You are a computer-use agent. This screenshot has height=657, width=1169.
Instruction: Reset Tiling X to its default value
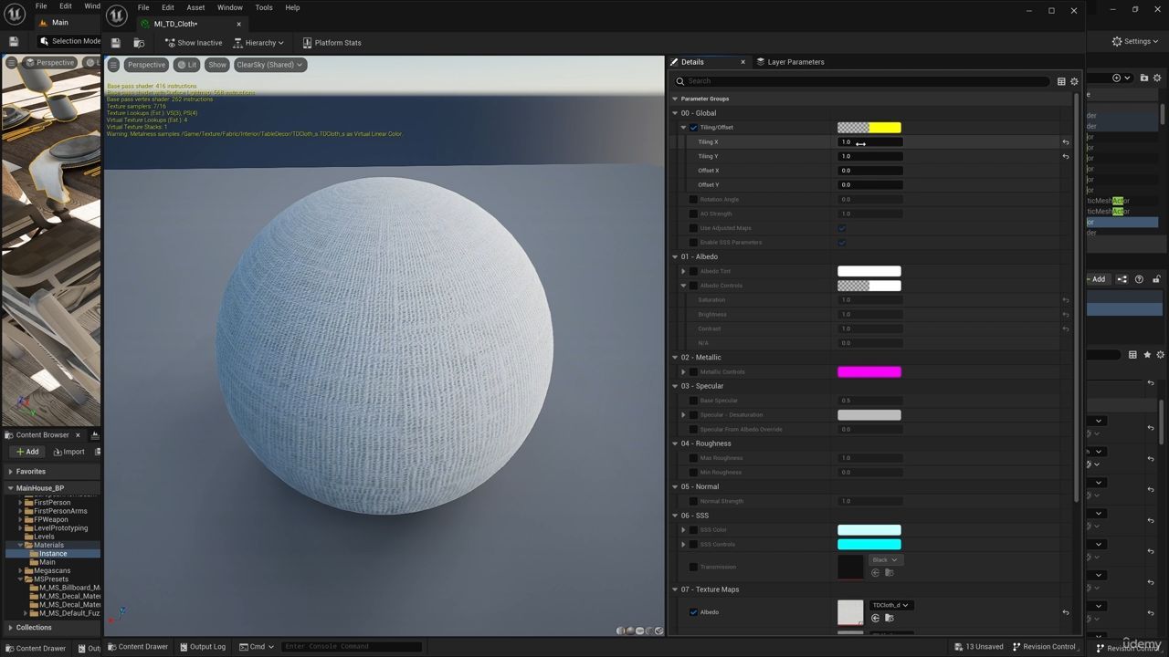coord(1065,142)
